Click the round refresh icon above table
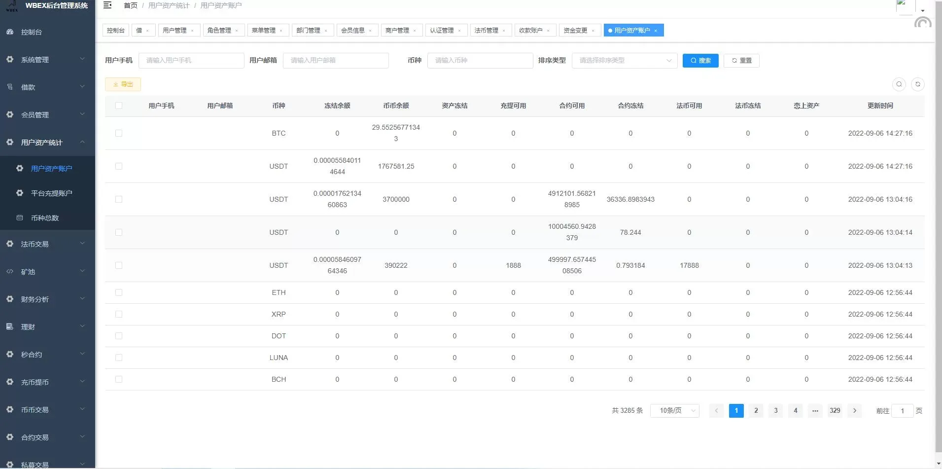 point(917,84)
